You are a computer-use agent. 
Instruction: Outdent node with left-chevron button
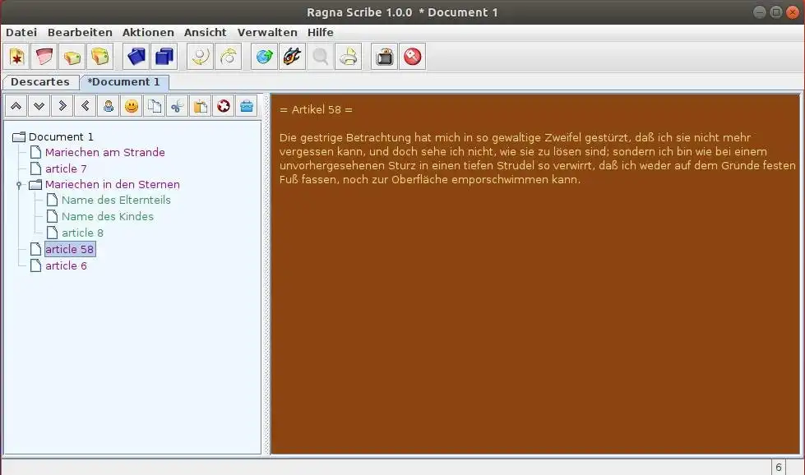(86, 106)
